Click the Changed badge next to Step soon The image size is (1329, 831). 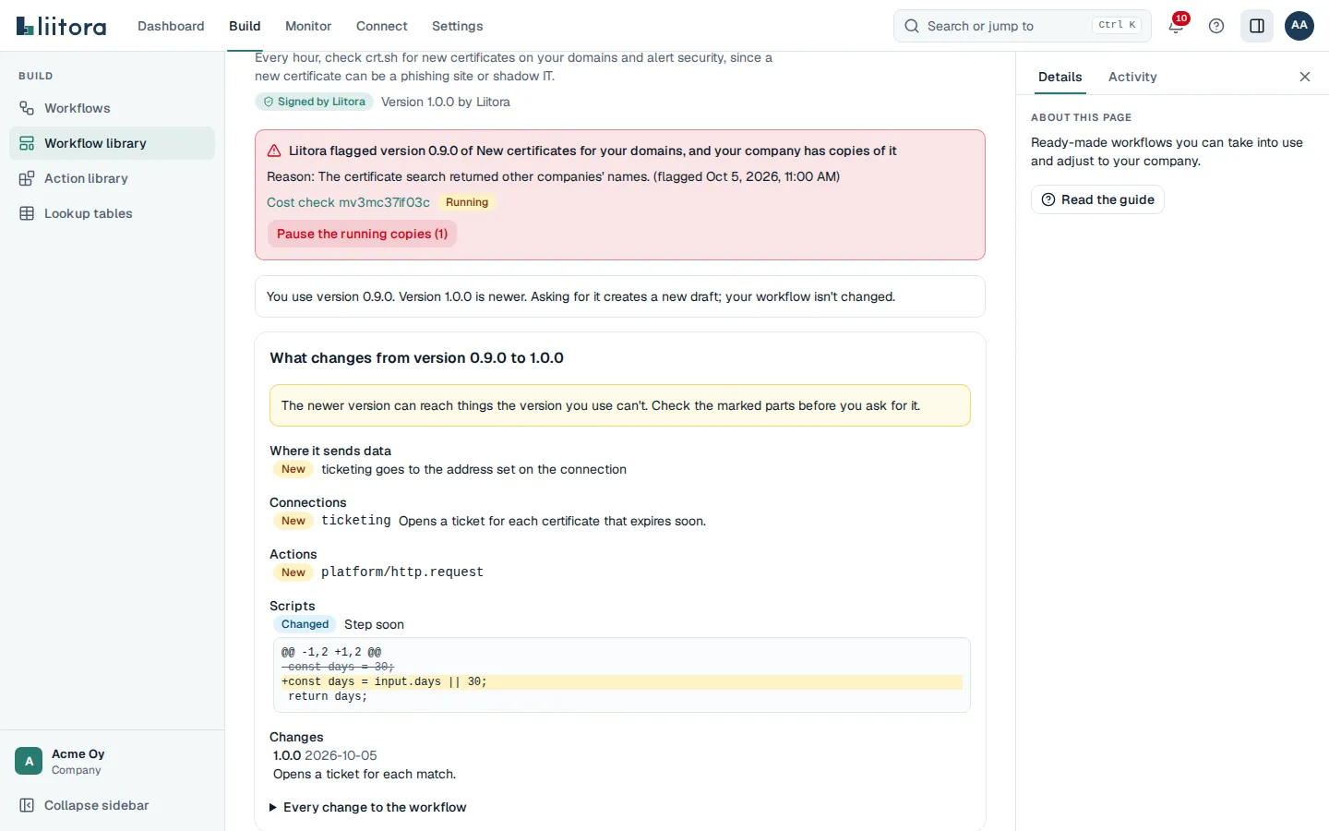(305, 624)
